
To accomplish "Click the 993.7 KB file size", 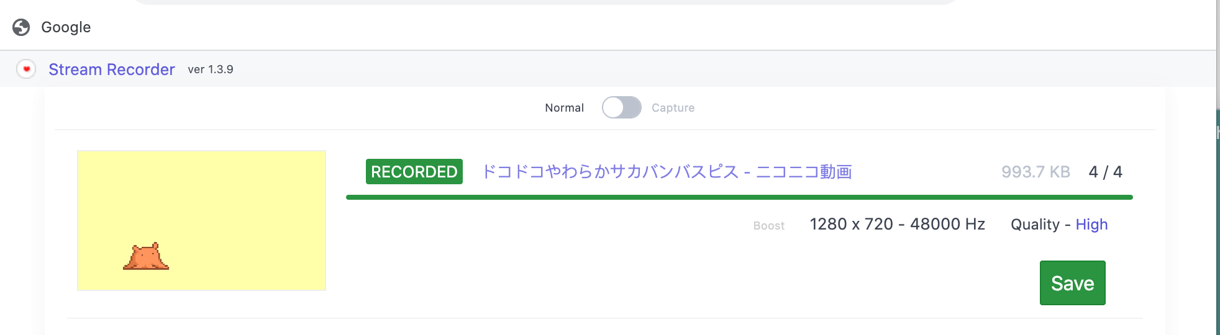I will click(x=1036, y=172).
